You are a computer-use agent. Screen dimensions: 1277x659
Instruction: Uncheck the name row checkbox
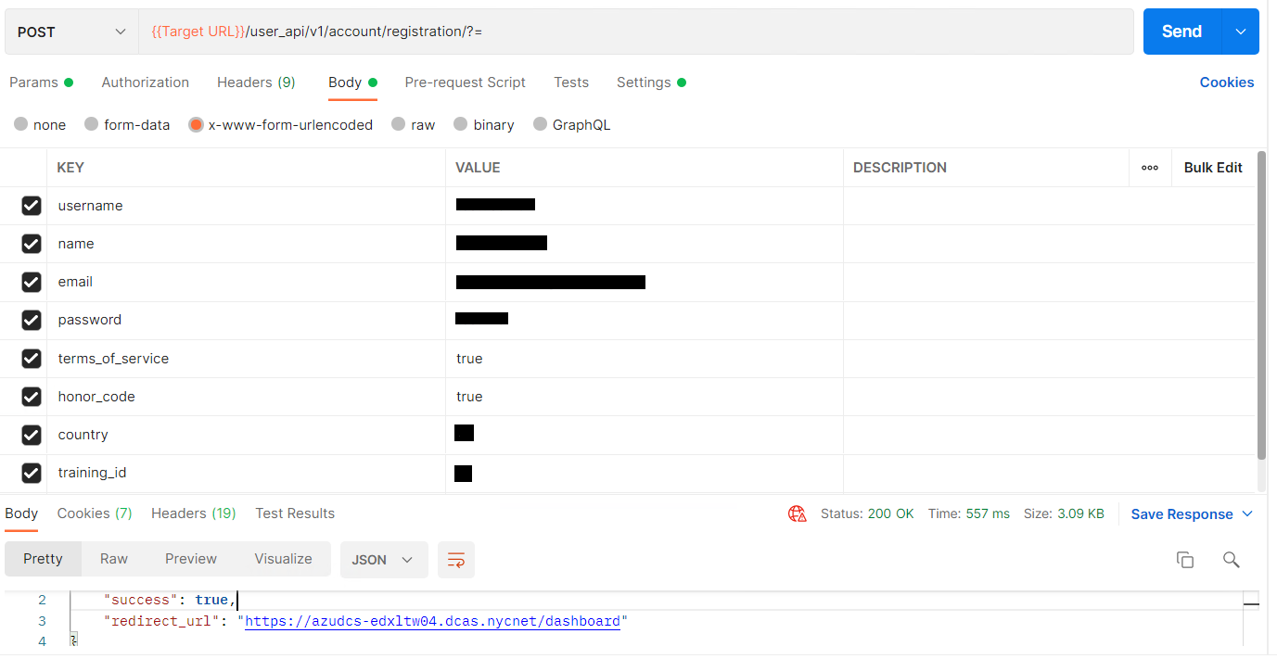(x=32, y=244)
